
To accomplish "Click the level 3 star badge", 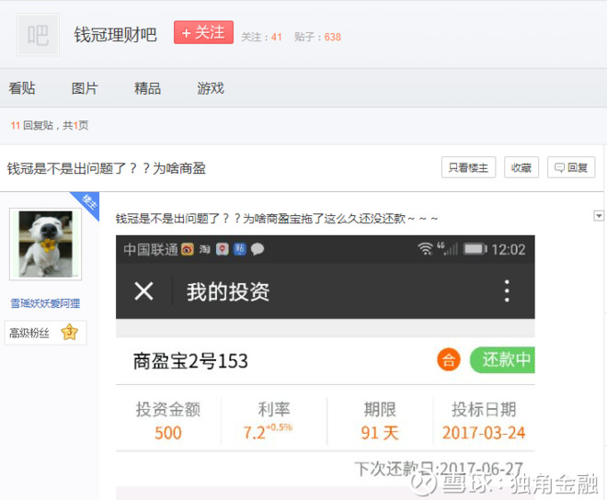I will tap(70, 332).
